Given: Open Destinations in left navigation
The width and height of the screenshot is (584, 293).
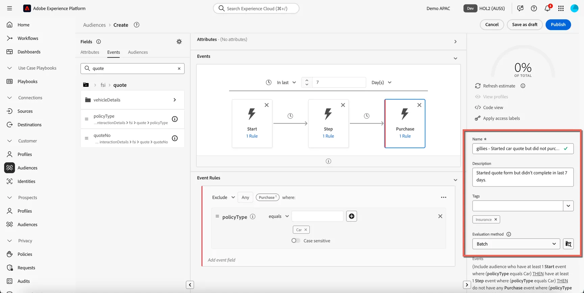Looking at the screenshot, I should (x=29, y=125).
